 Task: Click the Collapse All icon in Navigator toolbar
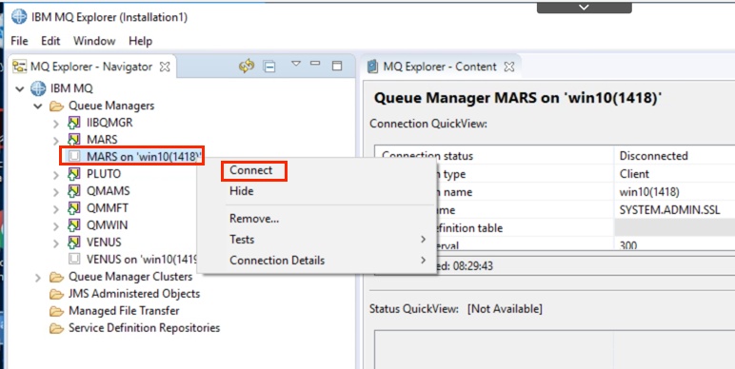(269, 67)
